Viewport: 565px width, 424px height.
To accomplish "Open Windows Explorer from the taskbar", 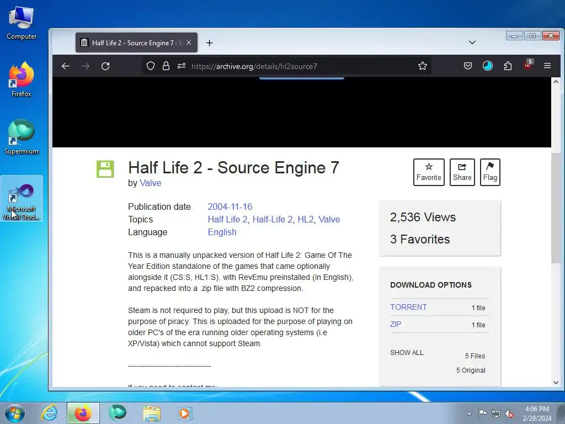I will [x=152, y=413].
